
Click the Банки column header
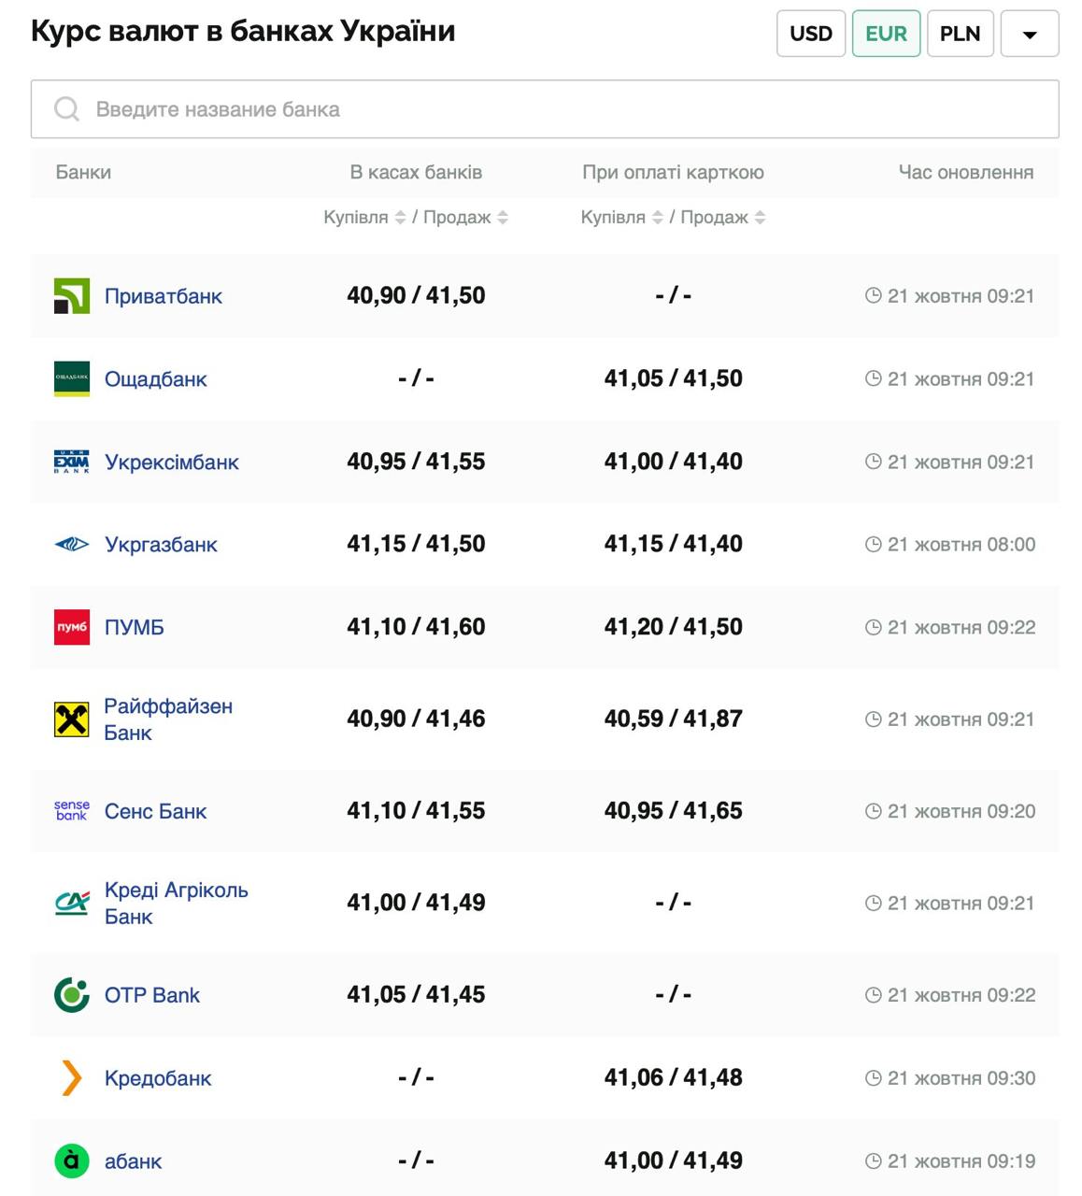(83, 172)
